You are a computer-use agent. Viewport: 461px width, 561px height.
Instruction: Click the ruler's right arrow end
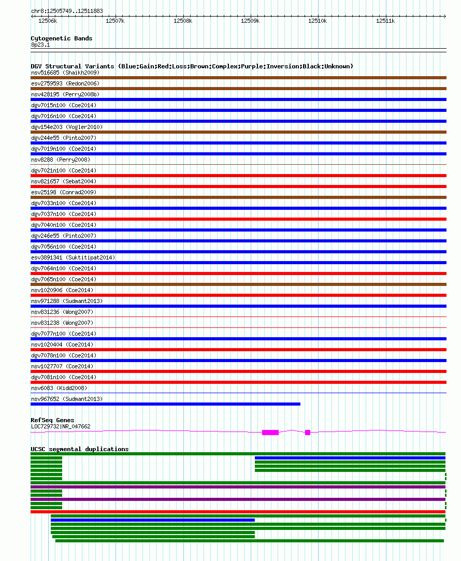point(445,16)
